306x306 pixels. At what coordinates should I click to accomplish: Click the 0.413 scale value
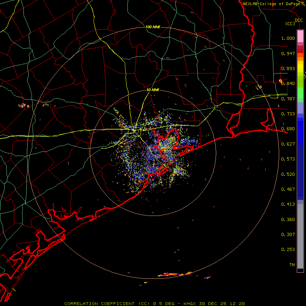pyautogui.click(x=288, y=204)
